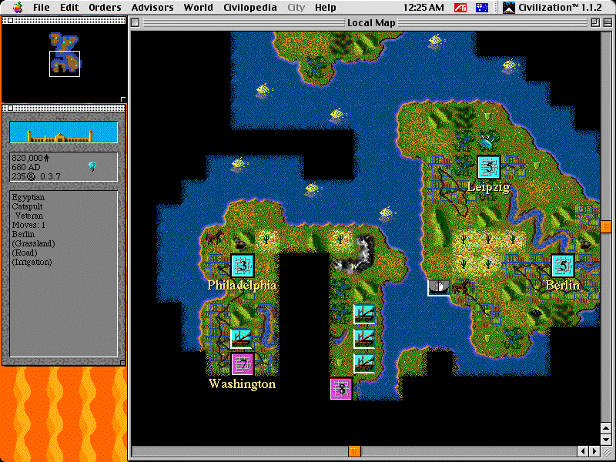Select the Philadelphia city square

(243, 266)
